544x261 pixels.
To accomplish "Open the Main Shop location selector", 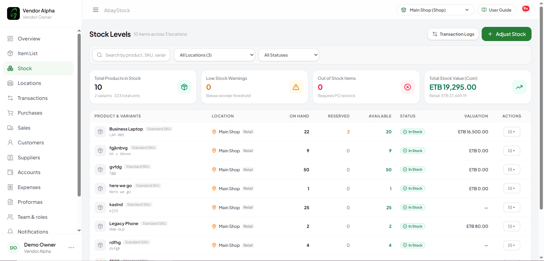I will coord(435,10).
